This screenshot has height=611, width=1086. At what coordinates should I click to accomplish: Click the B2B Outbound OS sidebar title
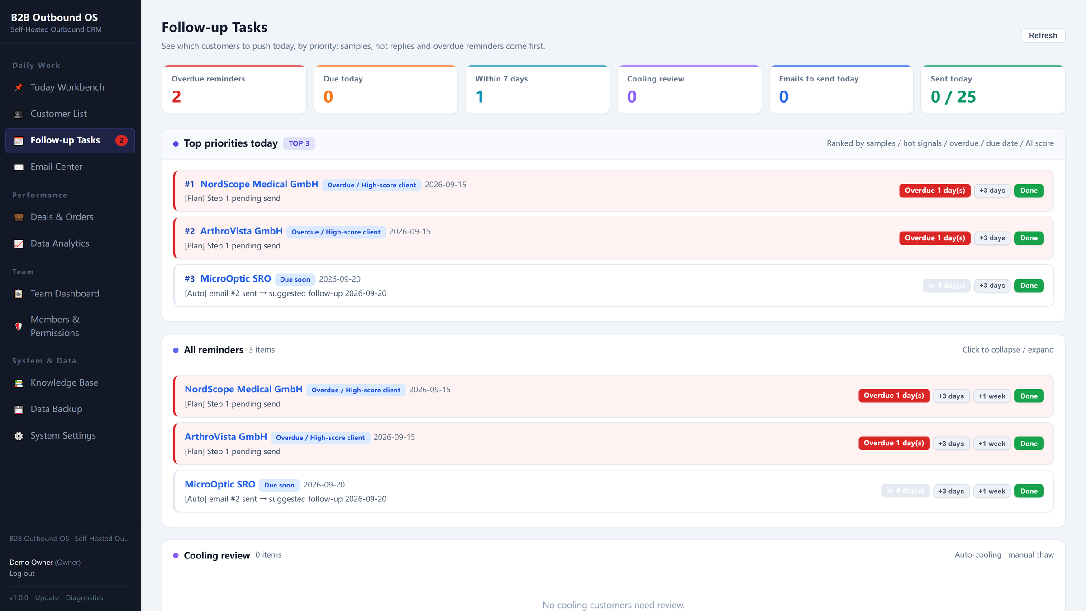pos(54,18)
